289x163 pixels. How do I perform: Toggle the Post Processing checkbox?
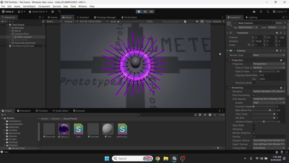[x=254, y=95]
